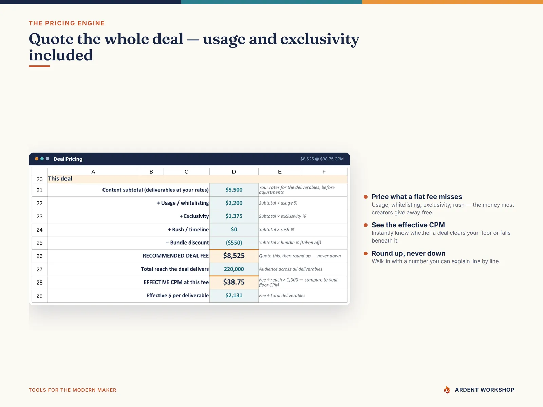
Task: Click the ($550) discount value
Action: [x=234, y=243]
